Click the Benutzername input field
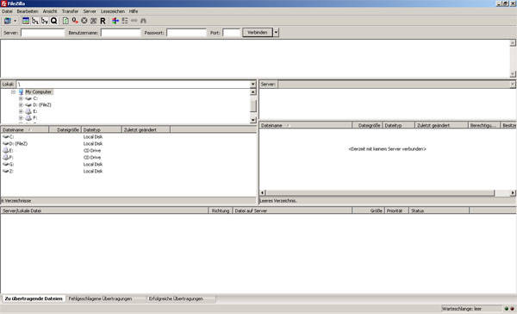The height and width of the screenshot is (314, 517). 121,33
